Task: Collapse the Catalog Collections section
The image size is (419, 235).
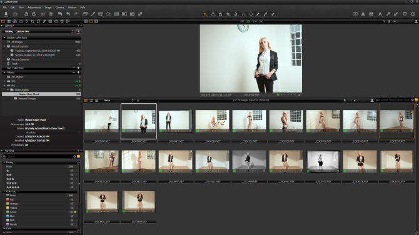Action: [4, 37]
